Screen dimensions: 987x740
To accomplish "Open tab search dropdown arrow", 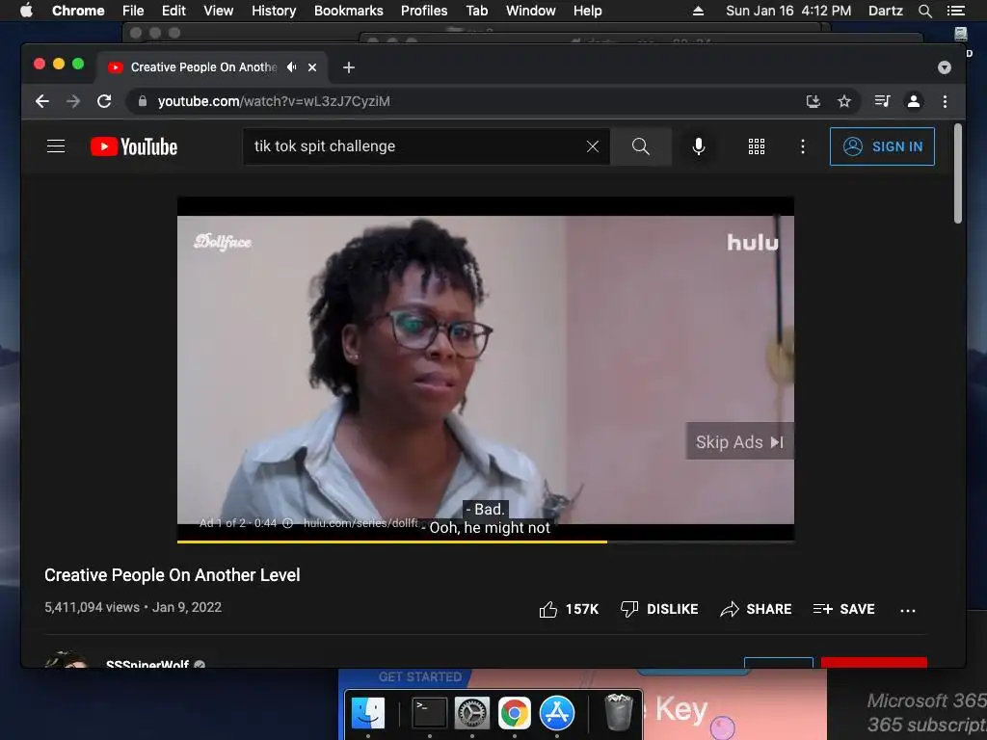I will [x=945, y=67].
